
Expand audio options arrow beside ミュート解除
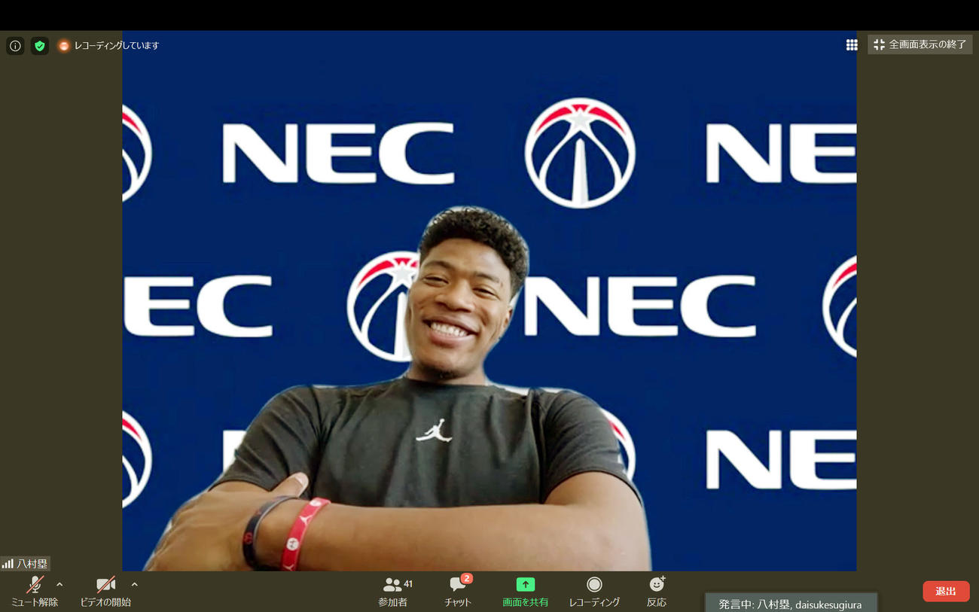pyautogui.click(x=59, y=584)
